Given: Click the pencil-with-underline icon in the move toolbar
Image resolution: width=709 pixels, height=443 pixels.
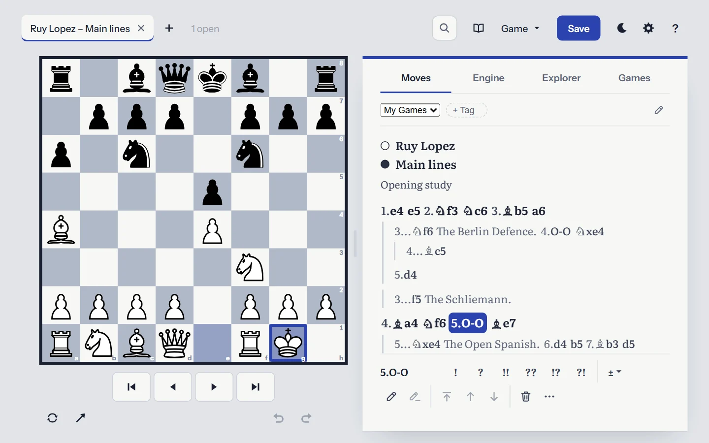Looking at the screenshot, I should click(415, 397).
